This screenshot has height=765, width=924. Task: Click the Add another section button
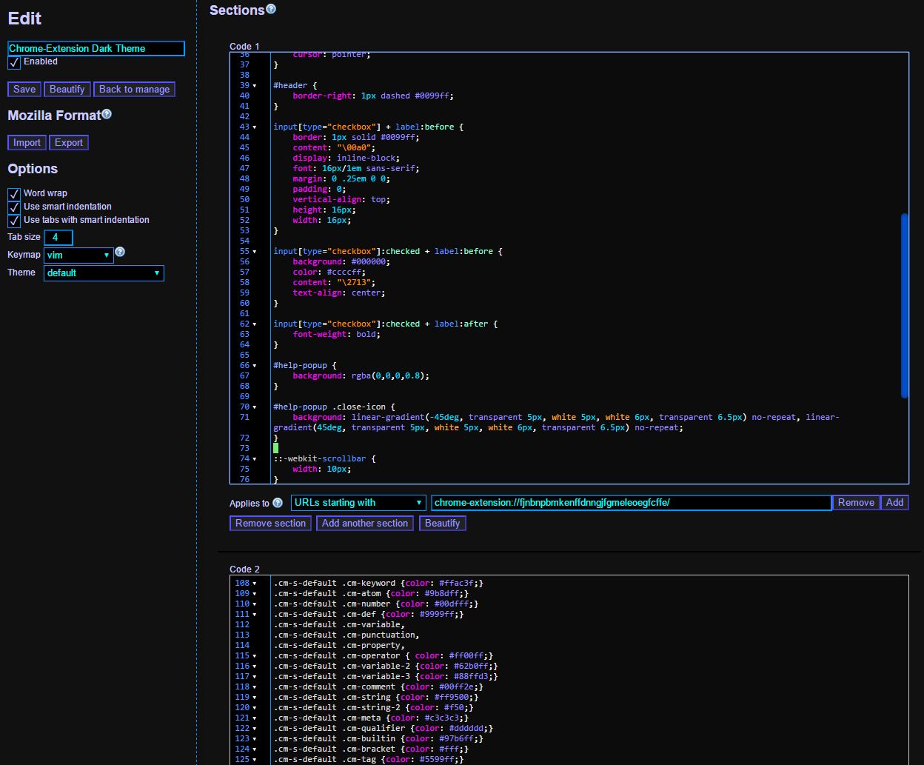[x=364, y=524]
